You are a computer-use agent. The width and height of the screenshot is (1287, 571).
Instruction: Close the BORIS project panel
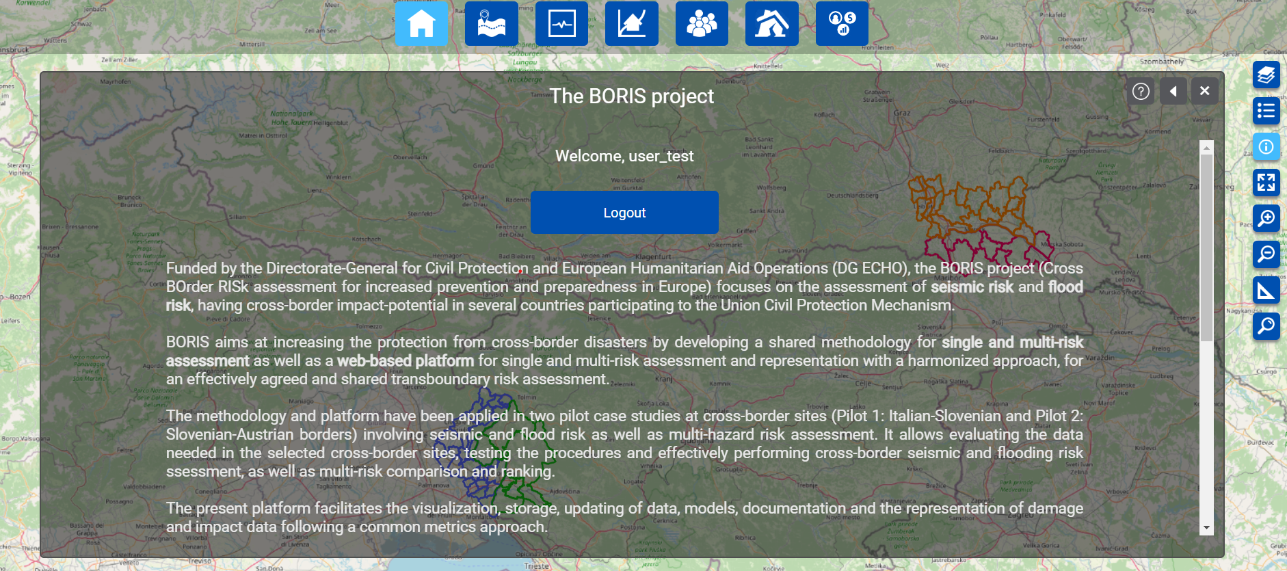click(1205, 91)
